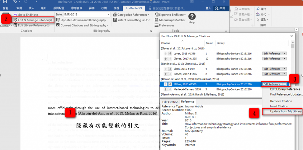Image resolution: width=303 pixels, height=150 pixels.
Task: Move Bianchi, 2017 #1406 up with arrow
Action: (x=166, y=74)
